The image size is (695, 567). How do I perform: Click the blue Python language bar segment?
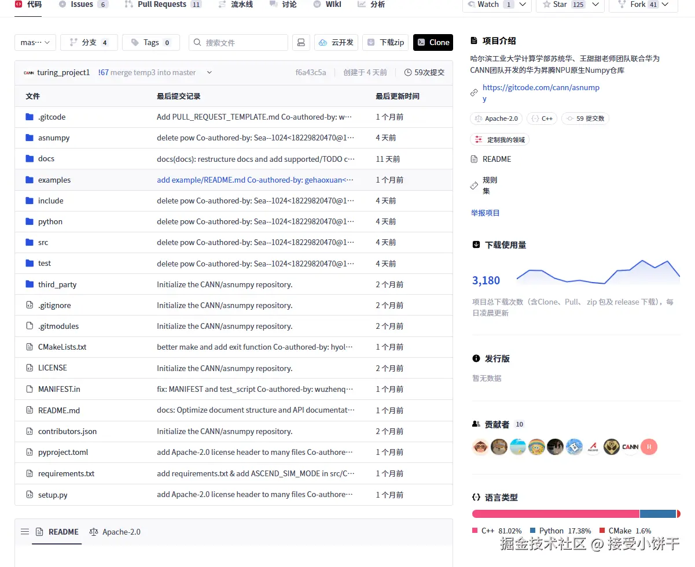click(x=658, y=514)
